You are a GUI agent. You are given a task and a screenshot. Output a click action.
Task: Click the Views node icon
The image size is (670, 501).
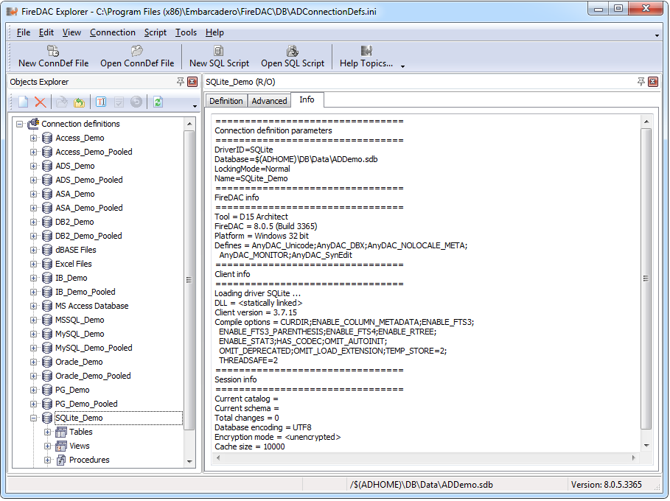coord(61,446)
